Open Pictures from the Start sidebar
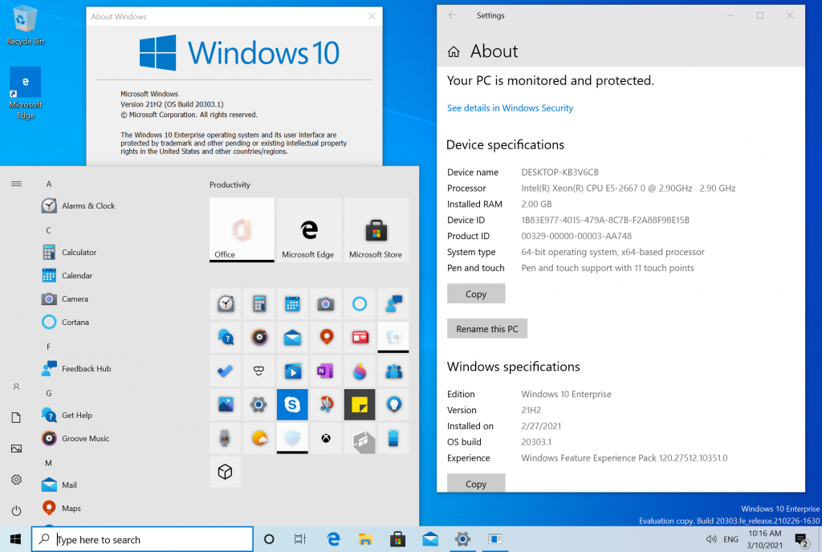Screen dimensions: 822x552 click(x=16, y=448)
